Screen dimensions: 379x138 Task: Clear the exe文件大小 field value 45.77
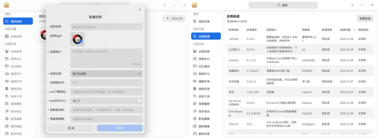point(139,101)
